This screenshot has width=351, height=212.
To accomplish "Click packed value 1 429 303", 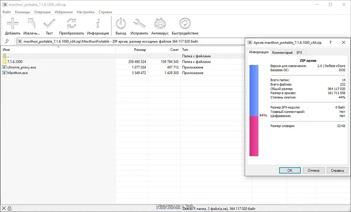I will pos(172,73).
